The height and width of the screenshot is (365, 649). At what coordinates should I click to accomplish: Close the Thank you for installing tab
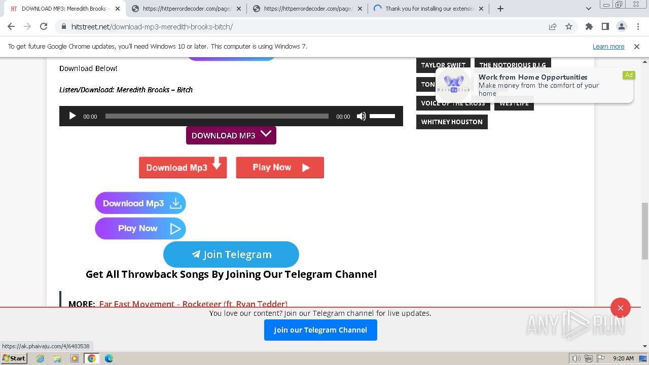click(x=481, y=9)
